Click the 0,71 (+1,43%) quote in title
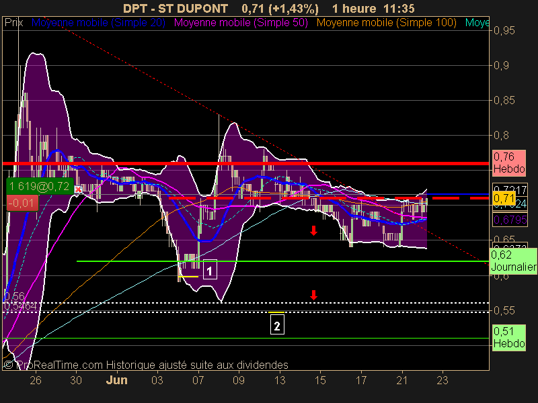The image size is (538, 403). 280,8
